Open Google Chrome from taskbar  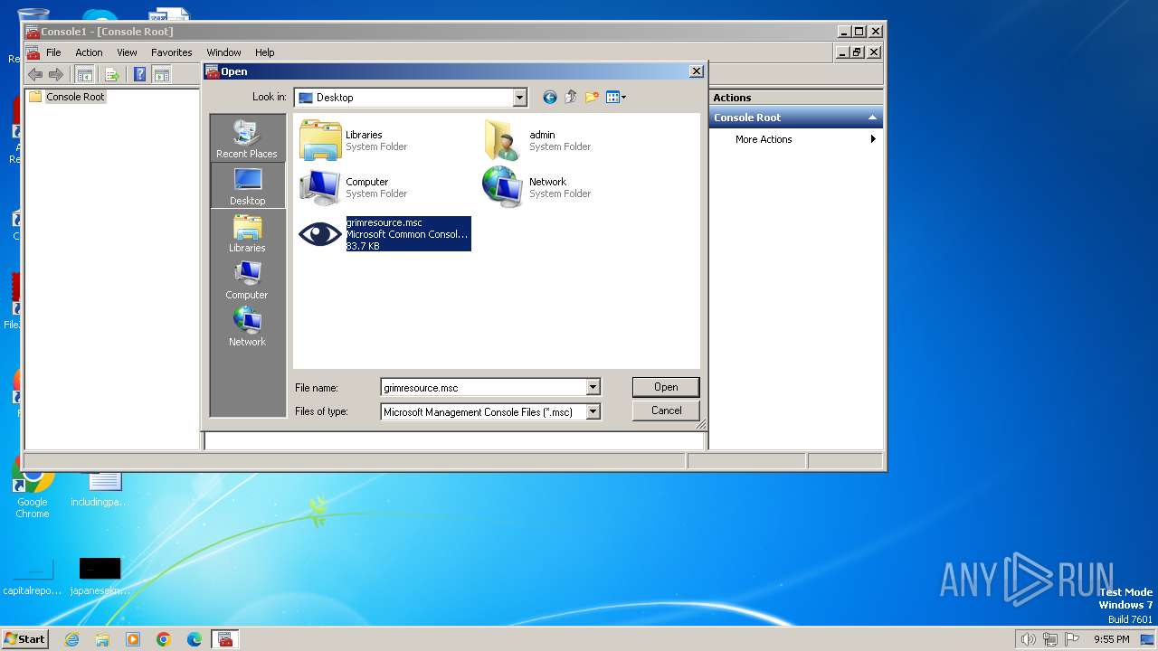tap(164, 639)
